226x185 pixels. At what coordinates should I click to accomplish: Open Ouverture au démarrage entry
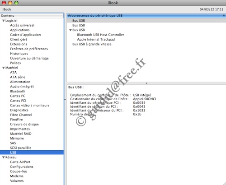click(x=29, y=58)
